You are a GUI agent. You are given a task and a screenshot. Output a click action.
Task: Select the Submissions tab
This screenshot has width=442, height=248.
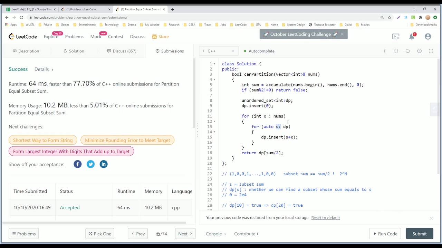coord(170,51)
